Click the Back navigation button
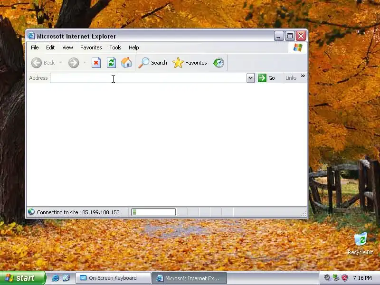The height and width of the screenshot is (285, 380). click(x=43, y=63)
